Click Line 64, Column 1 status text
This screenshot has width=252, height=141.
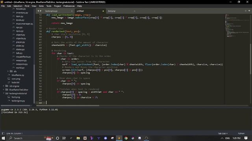15,133
